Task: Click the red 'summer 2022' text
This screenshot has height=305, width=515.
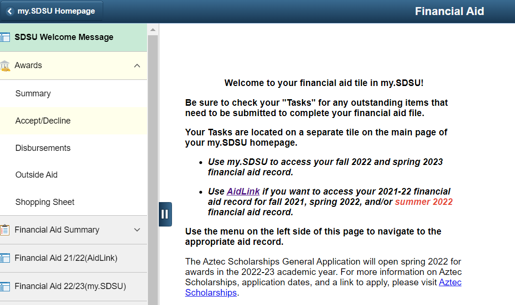Action: tap(424, 202)
